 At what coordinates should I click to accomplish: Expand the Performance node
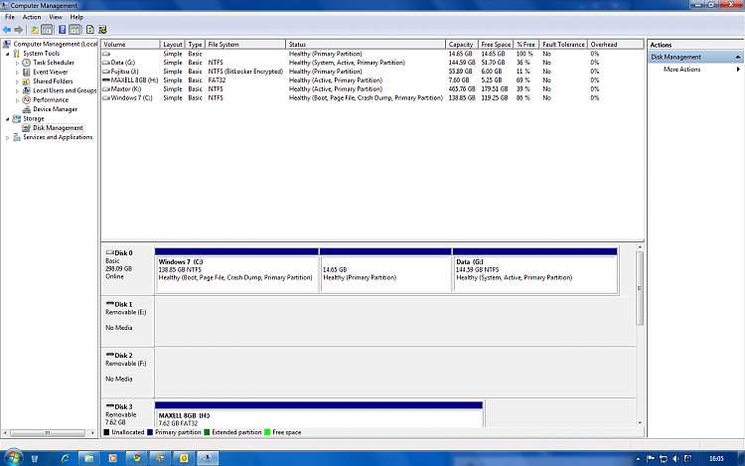pyautogui.click(x=18, y=100)
